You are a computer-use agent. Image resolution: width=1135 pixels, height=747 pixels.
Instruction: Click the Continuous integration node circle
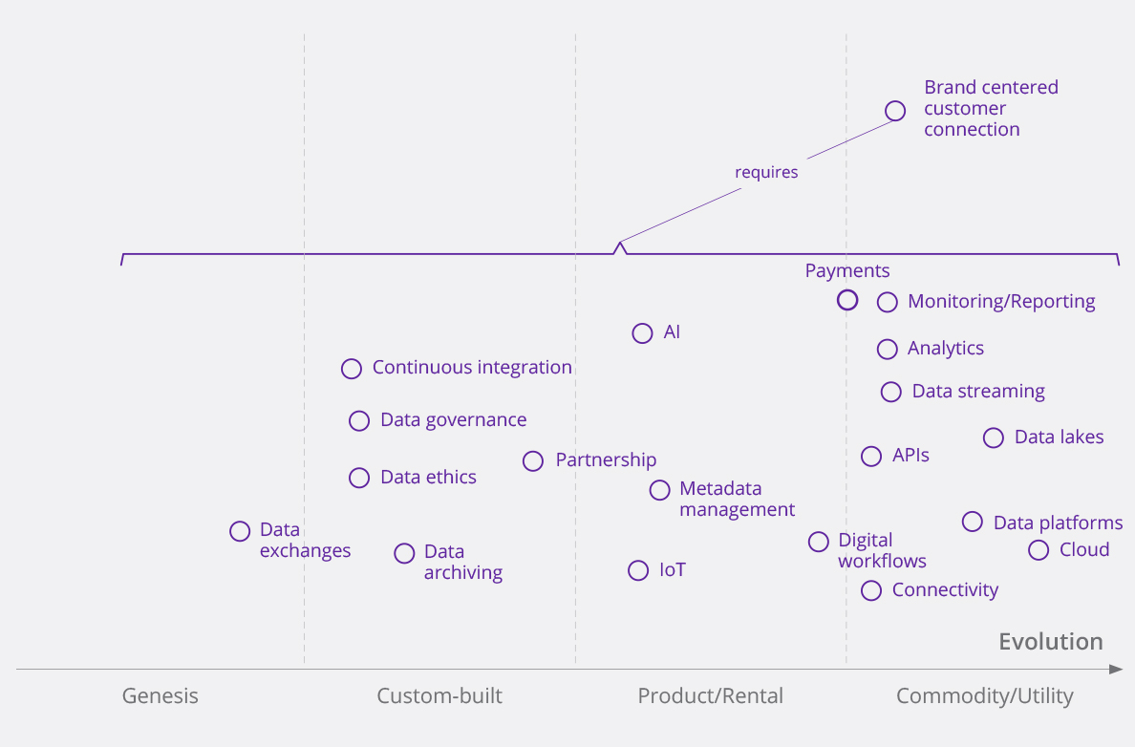pos(352,369)
